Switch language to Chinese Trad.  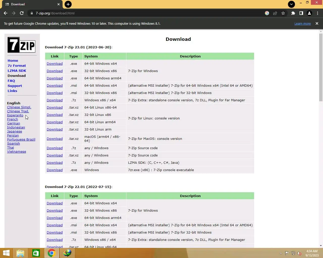[x=18, y=111]
